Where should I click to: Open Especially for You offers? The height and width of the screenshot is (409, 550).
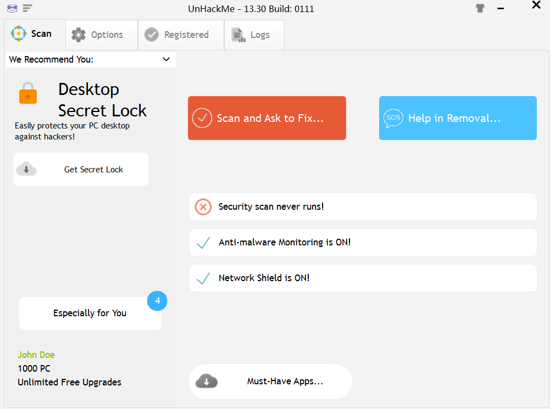[90, 313]
